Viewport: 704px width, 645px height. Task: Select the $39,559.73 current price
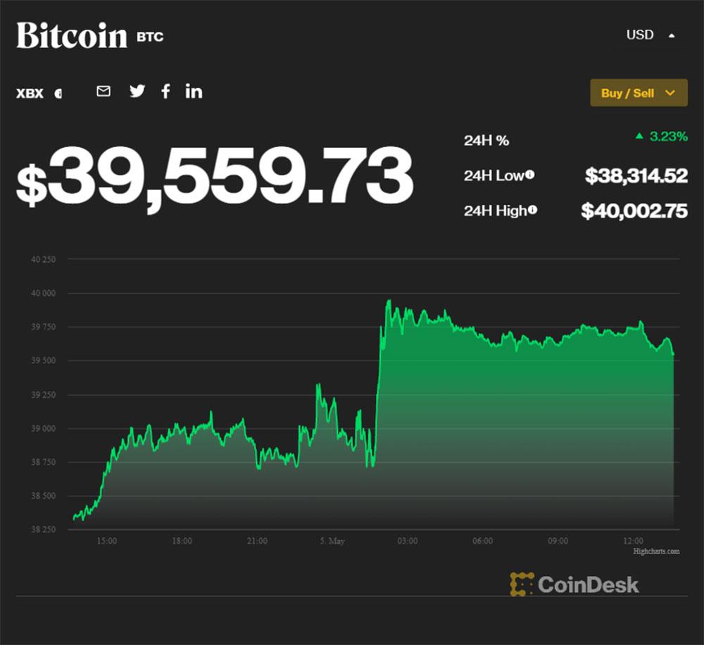[215, 176]
